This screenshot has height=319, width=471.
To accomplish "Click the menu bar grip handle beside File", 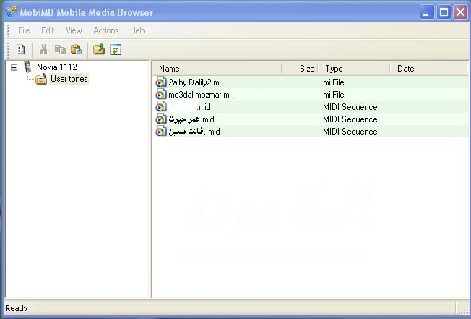I will coord(8,30).
